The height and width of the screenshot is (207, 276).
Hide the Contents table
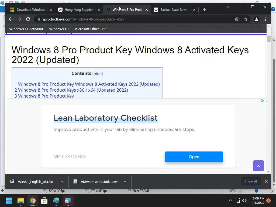coord(98,73)
